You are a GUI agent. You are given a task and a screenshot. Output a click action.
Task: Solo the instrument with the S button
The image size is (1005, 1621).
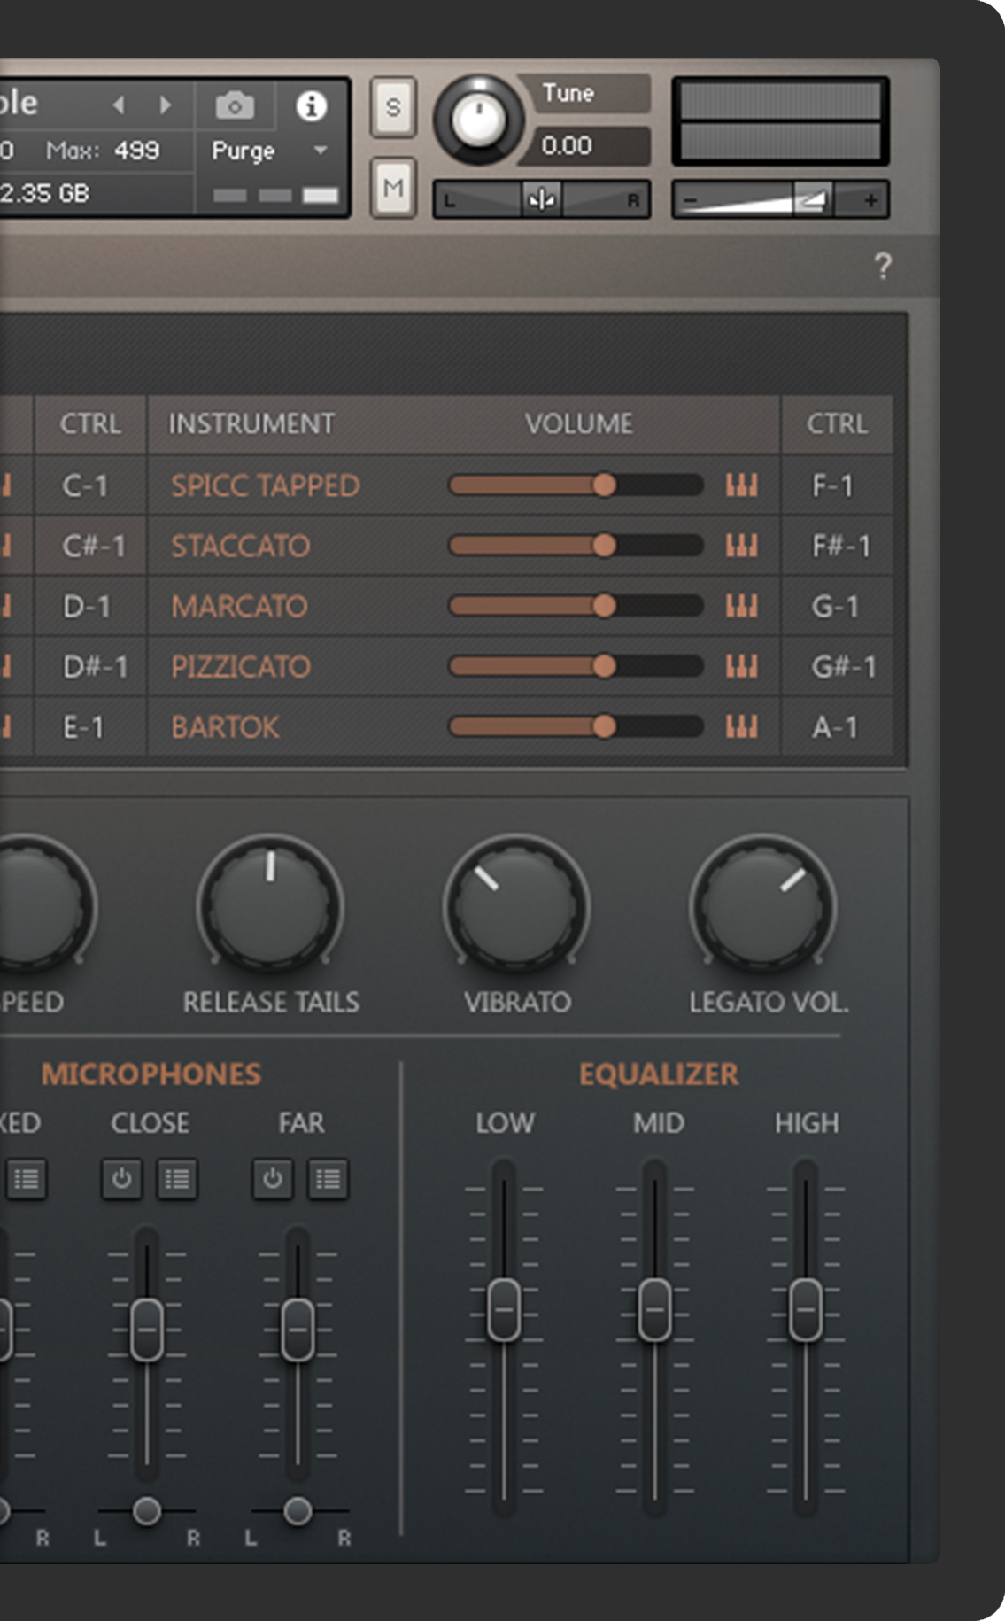(x=393, y=108)
